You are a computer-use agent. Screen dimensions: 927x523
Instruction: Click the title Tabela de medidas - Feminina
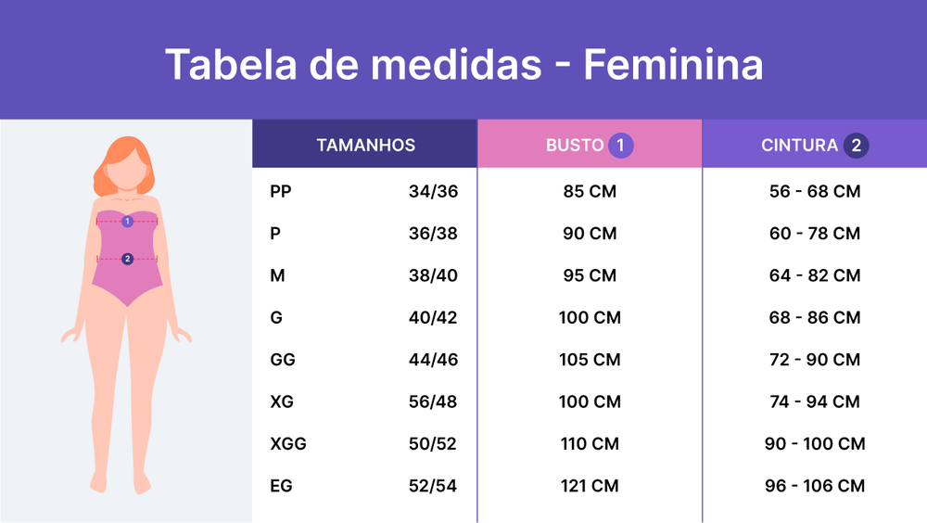[x=463, y=65]
